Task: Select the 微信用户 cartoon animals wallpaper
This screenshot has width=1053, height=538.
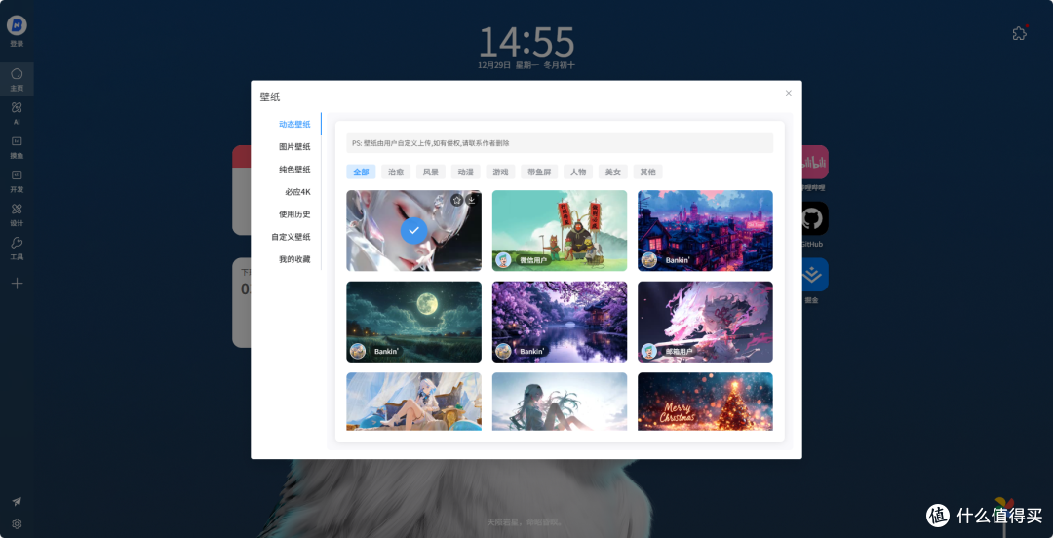Action: [560, 230]
